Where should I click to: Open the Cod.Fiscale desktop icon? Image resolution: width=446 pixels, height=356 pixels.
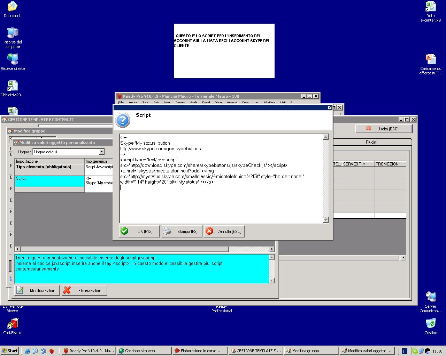(13, 326)
